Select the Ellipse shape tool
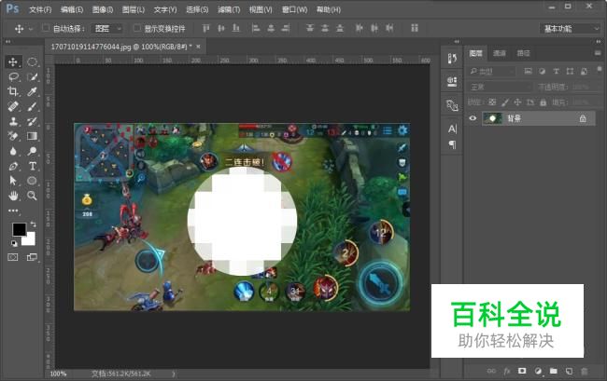Viewport: 607px width, 381px height. [32, 181]
